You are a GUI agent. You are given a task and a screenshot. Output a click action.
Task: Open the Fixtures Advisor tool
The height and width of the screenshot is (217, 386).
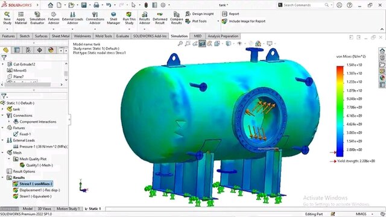(x=54, y=18)
